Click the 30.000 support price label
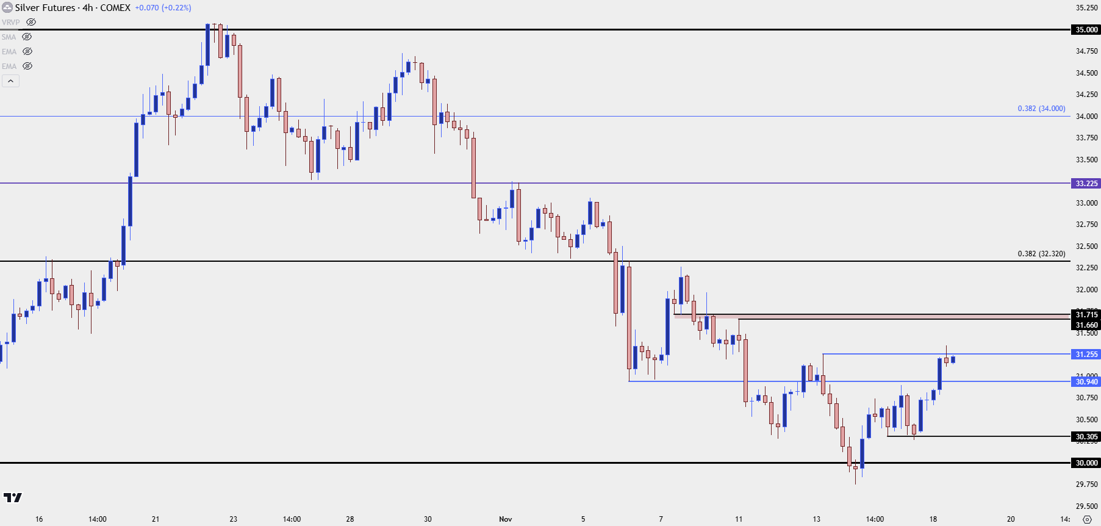Image resolution: width=1101 pixels, height=526 pixels. 1086,463
